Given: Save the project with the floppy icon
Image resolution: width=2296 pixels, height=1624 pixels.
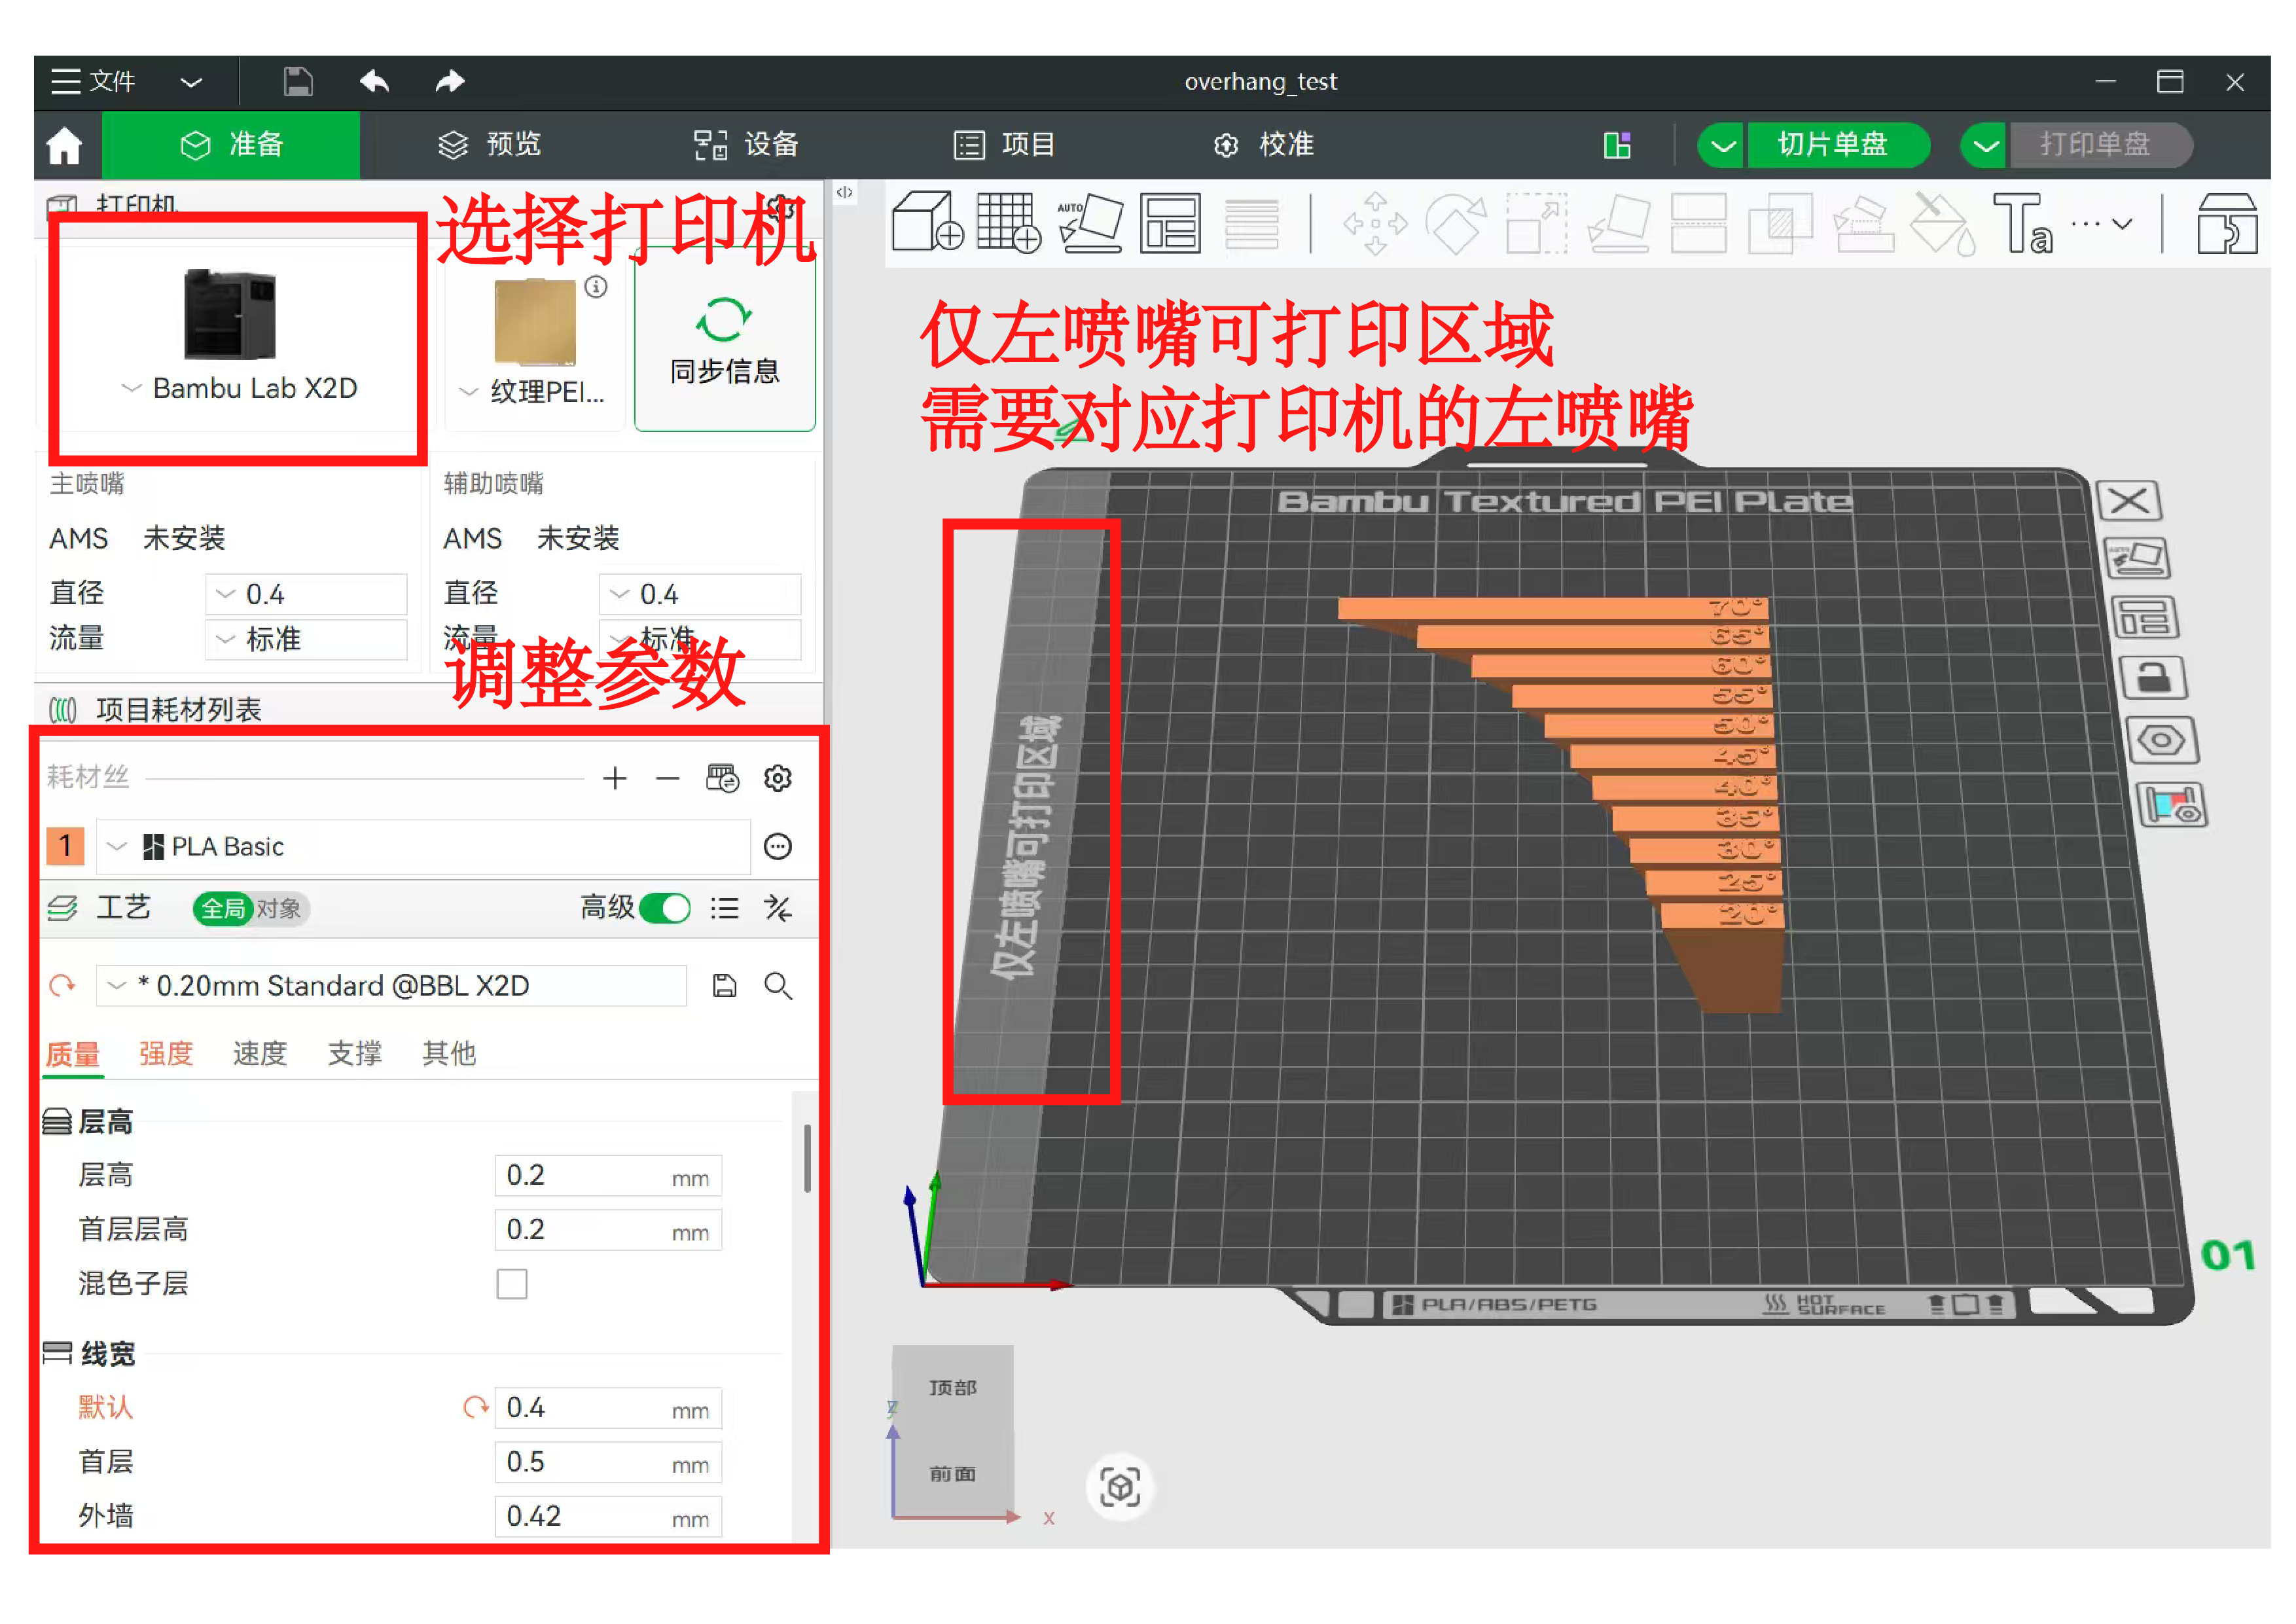Looking at the screenshot, I should pyautogui.click(x=298, y=81).
